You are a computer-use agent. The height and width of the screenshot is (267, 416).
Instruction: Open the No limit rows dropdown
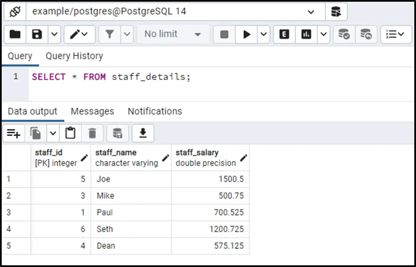[173, 34]
